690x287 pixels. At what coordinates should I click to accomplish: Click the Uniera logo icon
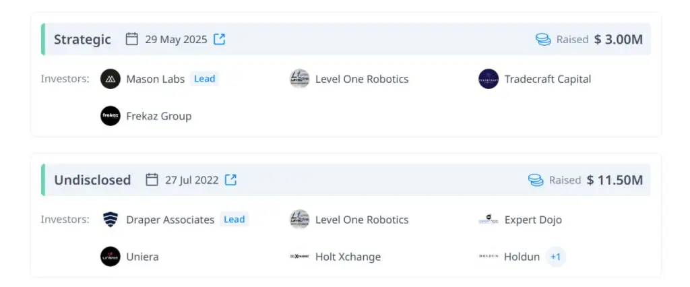tap(111, 257)
